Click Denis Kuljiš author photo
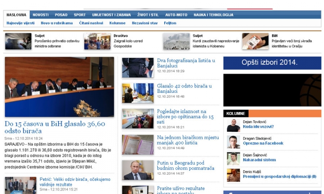 click(233, 175)
